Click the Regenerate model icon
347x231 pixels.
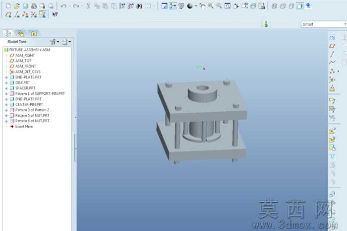[122, 6]
